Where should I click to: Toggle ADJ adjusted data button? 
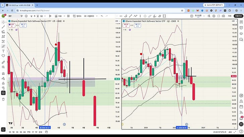click(230, 132)
